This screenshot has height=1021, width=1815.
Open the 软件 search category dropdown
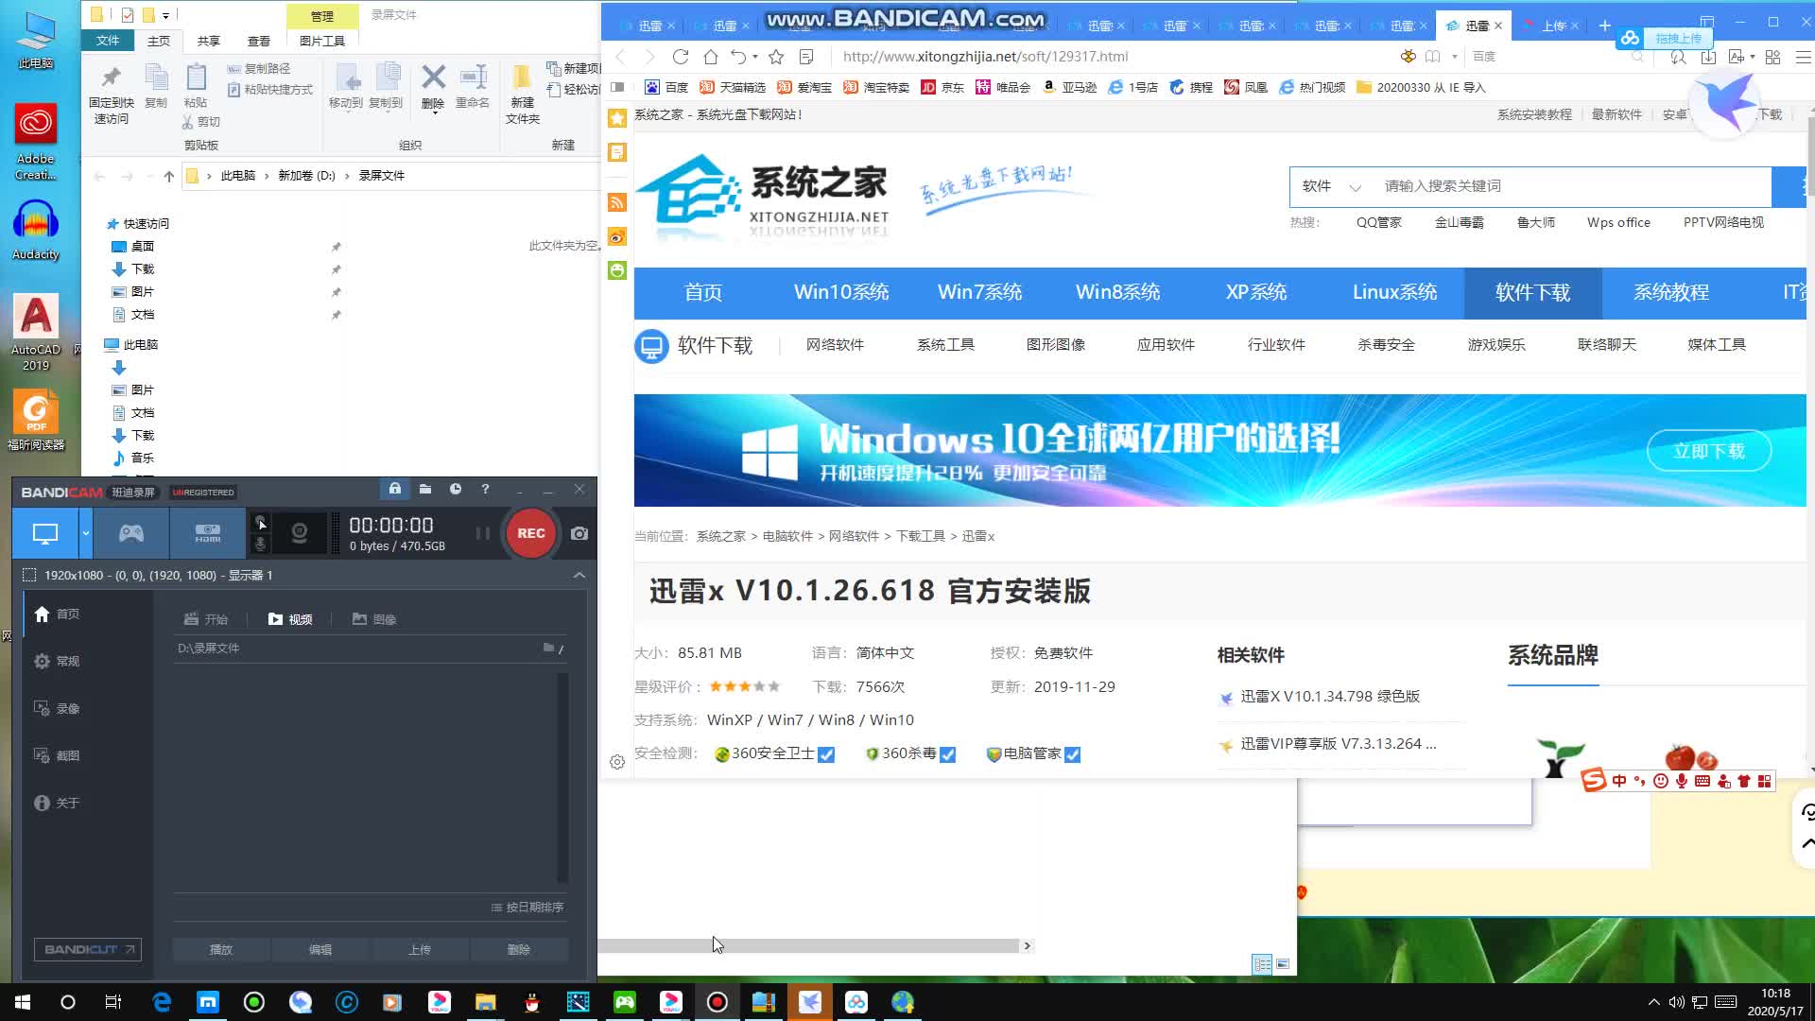click(x=1331, y=186)
